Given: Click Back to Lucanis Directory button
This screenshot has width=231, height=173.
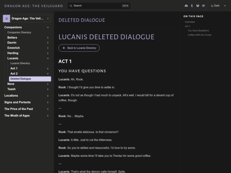Looking at the screenshot, I should tap(79, 48).
